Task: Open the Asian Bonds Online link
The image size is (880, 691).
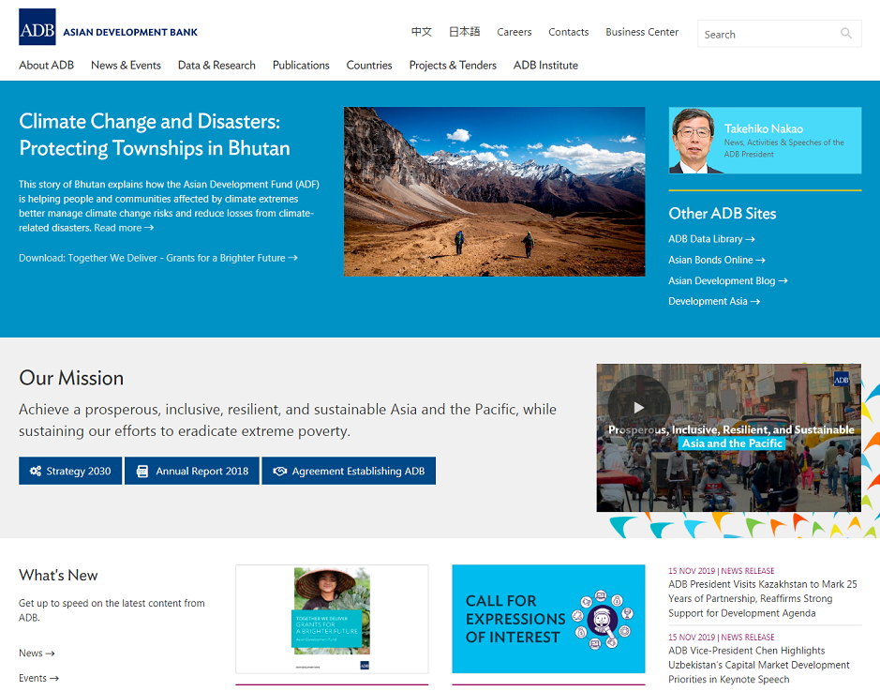Action: tap(717, 260)
